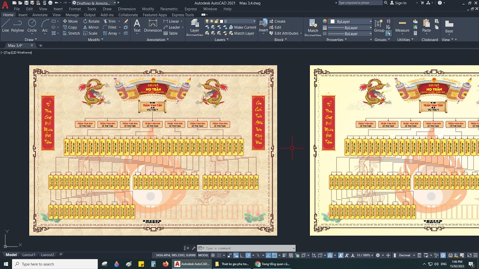Click Sign In button
479x269 pixels.
coord(398,3)
